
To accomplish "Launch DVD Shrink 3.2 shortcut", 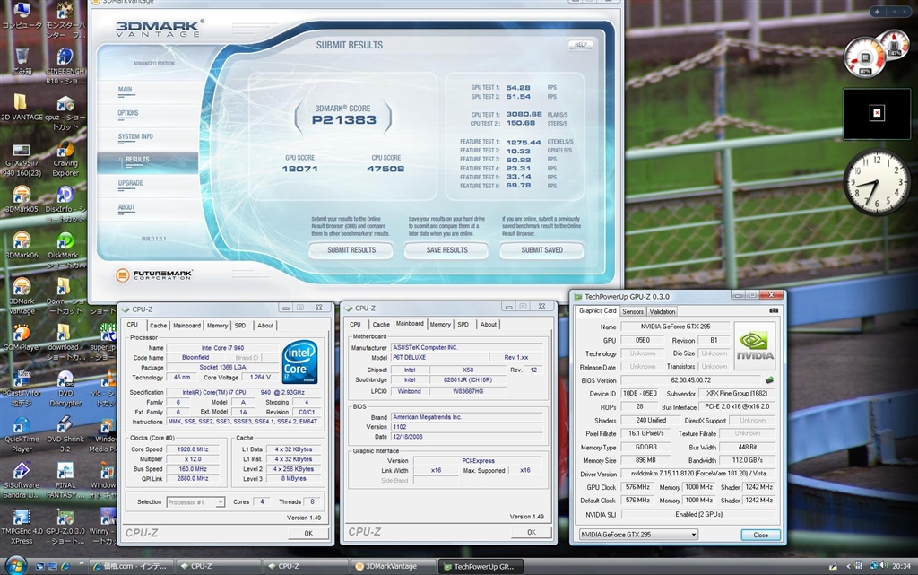I will (x=65, y=434).
